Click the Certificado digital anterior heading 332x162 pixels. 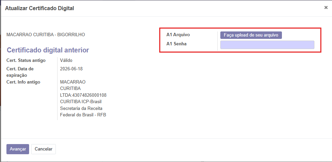48,50
